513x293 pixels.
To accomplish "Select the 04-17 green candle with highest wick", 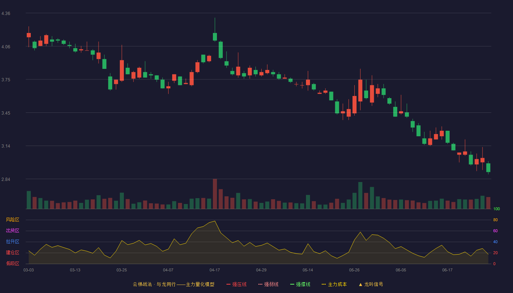I will (x=215, y=37).
